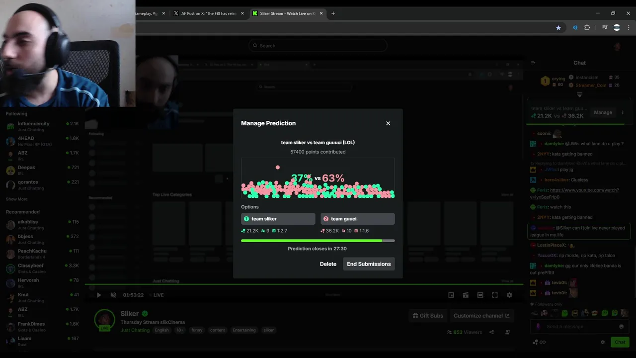Open the browser three-dot menu
This screenshot has width=636, height=358.
(628, 28)
